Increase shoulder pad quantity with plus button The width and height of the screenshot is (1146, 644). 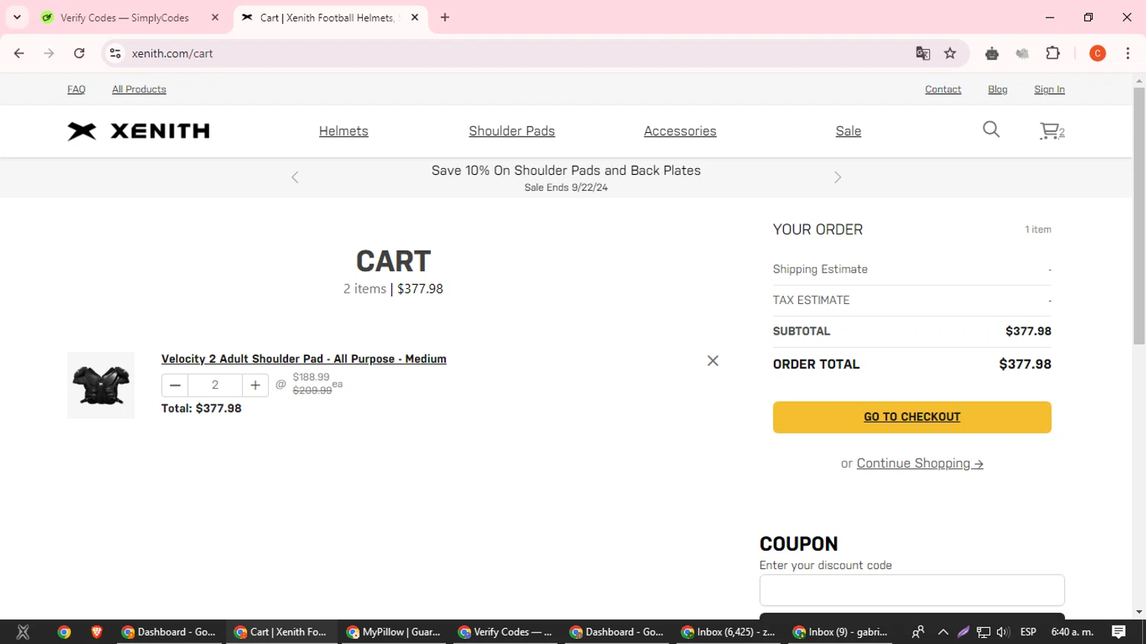[255, 385]
